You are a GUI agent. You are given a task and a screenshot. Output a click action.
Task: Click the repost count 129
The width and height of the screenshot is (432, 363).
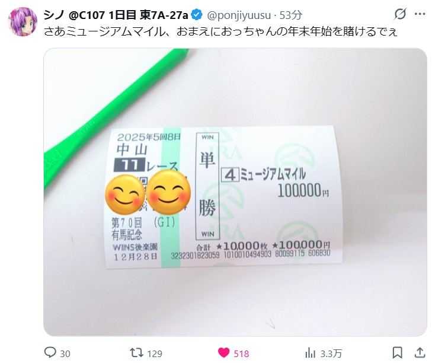pyautogui.click(x=155, y=354)
